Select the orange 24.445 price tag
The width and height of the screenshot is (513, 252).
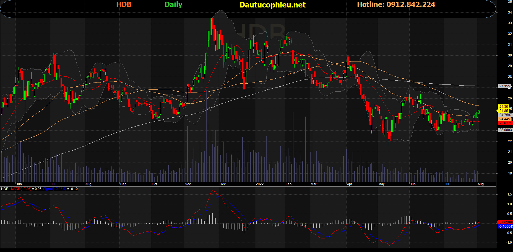pyautogui.click(x=505, y=119)
